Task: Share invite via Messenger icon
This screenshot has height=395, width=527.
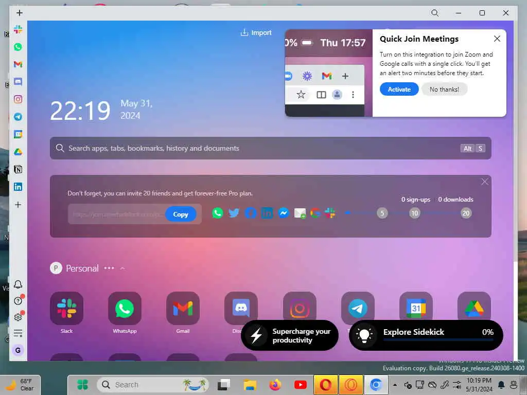Action: pos(284,213)
